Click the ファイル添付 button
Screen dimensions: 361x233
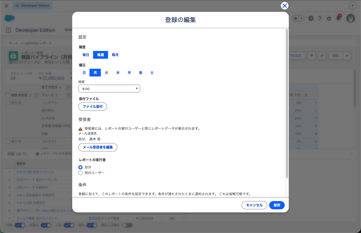click(x=93, y=107)
